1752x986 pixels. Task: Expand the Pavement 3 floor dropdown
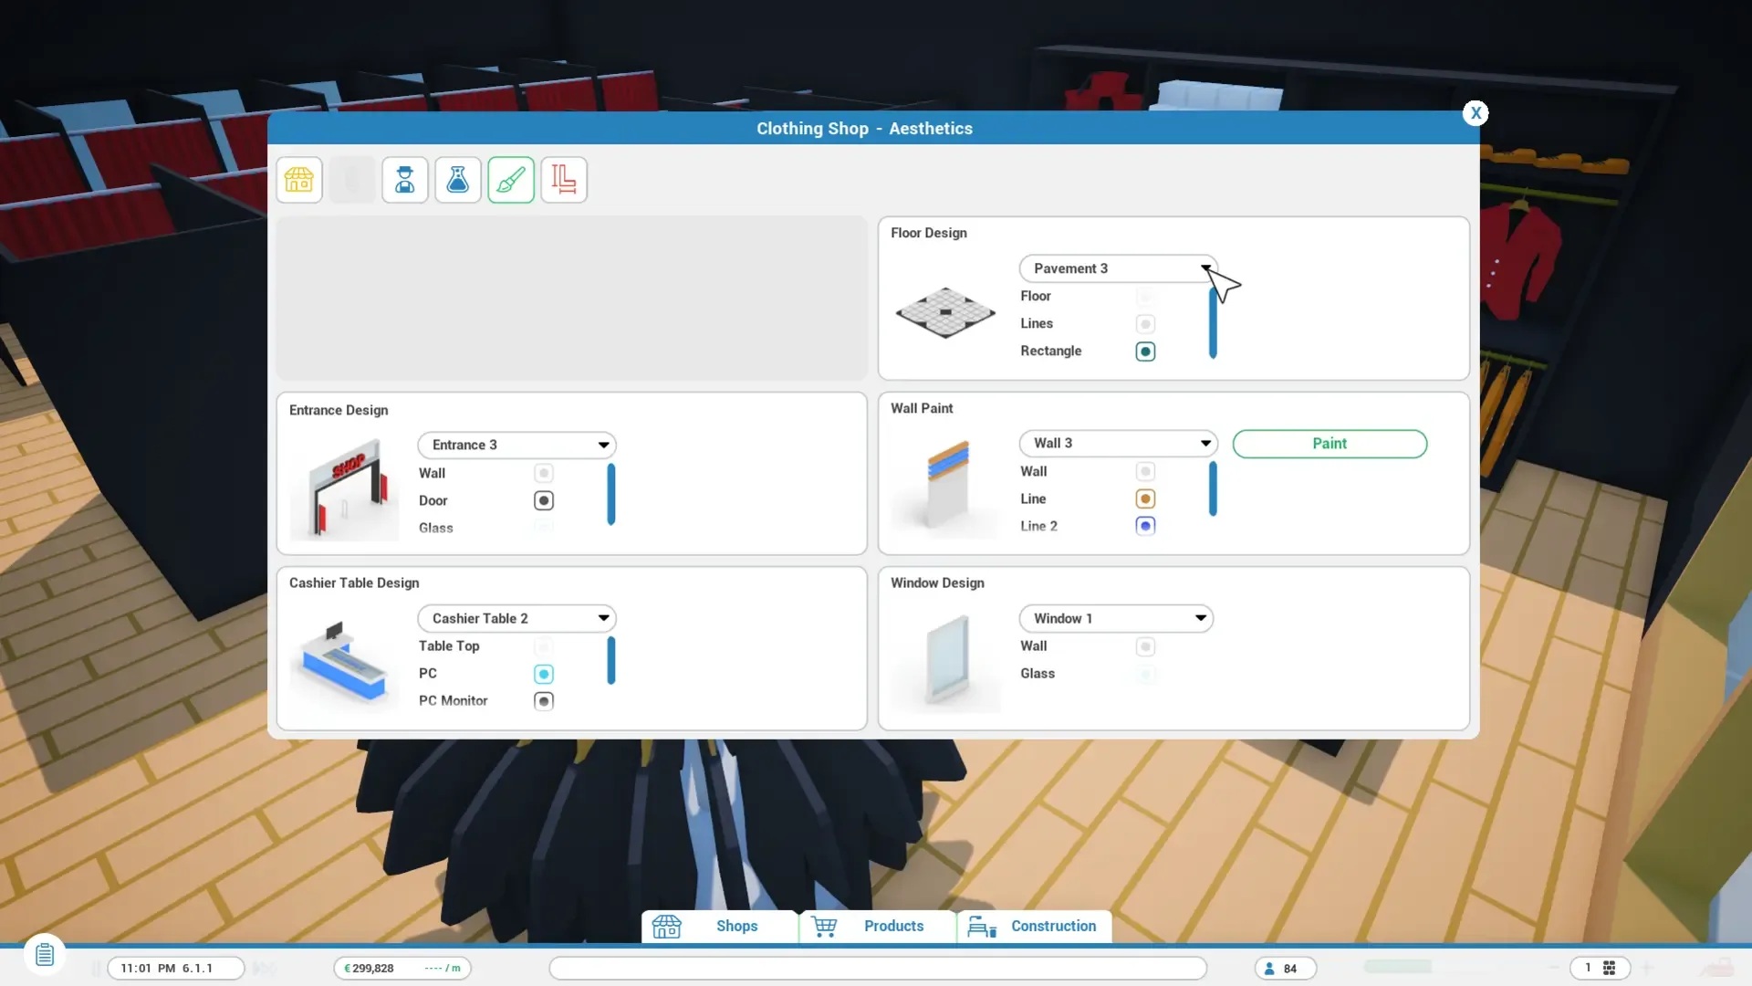[x=1118, y=268]
